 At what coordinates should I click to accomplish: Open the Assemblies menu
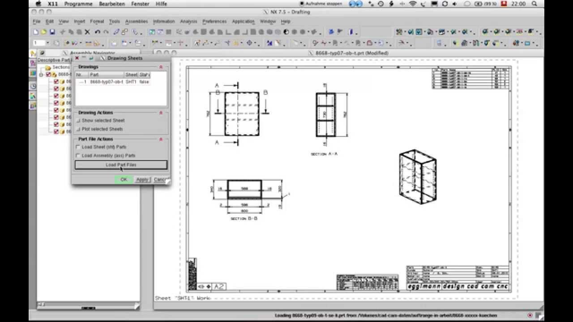(137, 21)
